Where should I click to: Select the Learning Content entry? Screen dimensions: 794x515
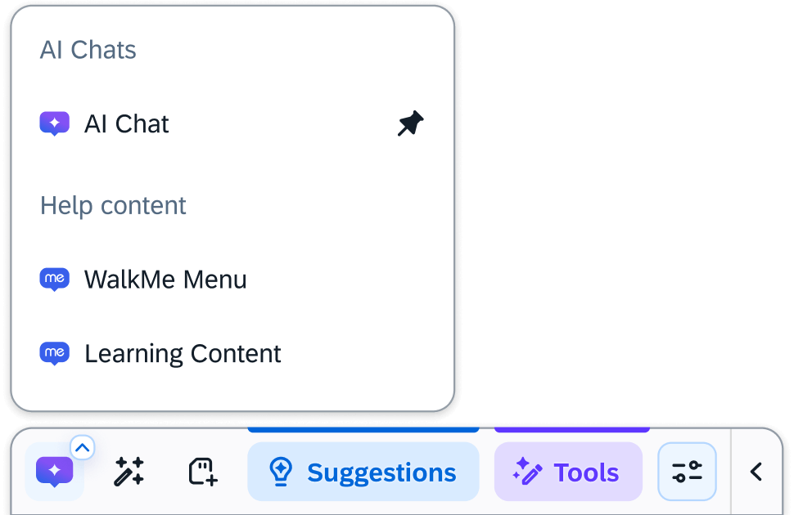[x=182, y=353]
